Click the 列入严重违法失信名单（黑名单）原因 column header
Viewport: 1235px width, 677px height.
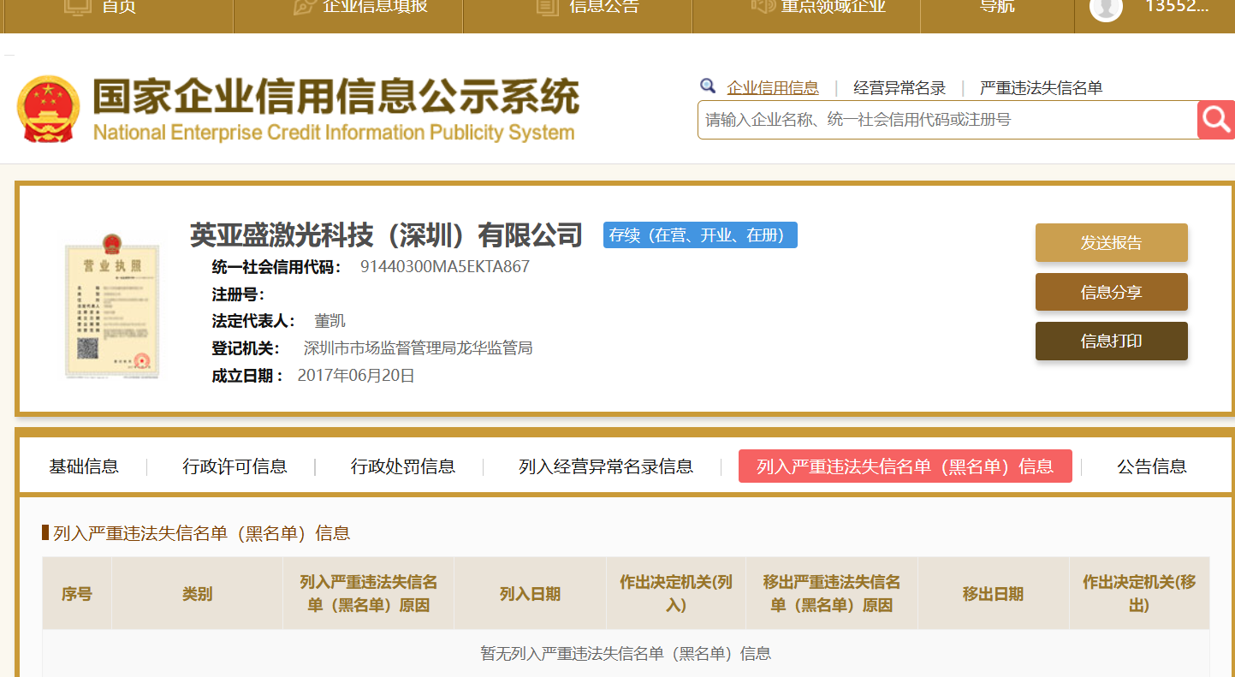point(368,594)
